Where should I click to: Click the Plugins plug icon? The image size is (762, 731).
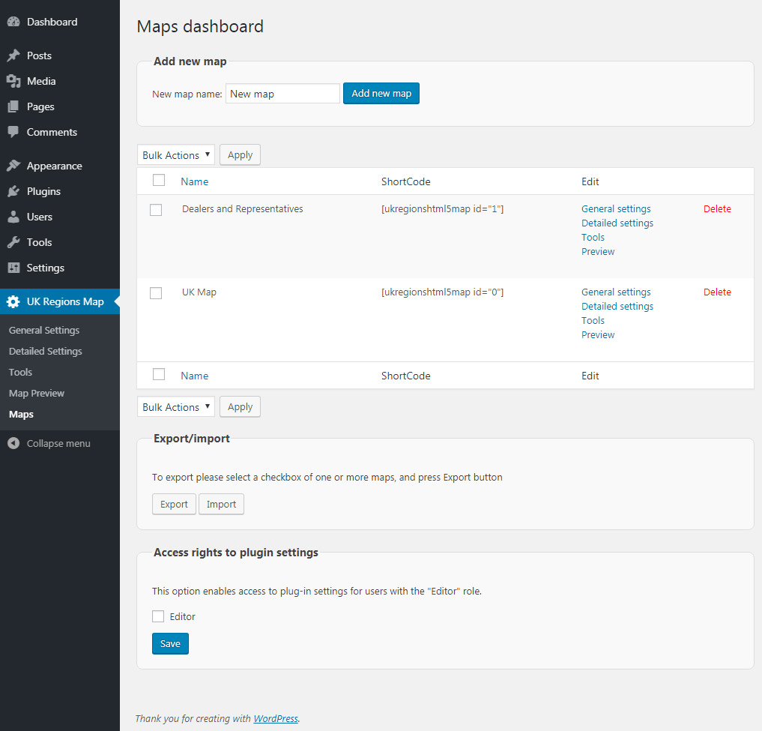(x=13, y=191)
